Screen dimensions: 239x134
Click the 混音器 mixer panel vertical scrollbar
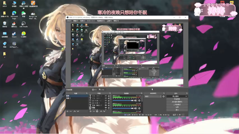coord(142,99)
